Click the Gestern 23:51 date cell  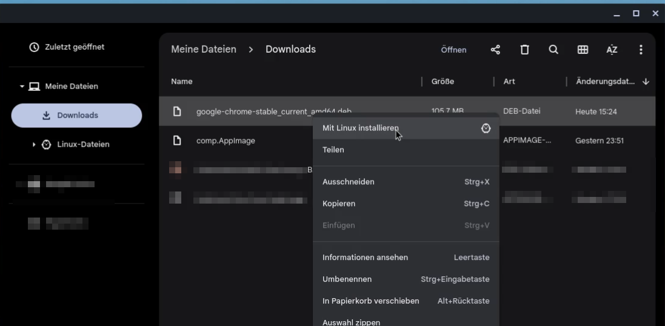coord(600,141)
